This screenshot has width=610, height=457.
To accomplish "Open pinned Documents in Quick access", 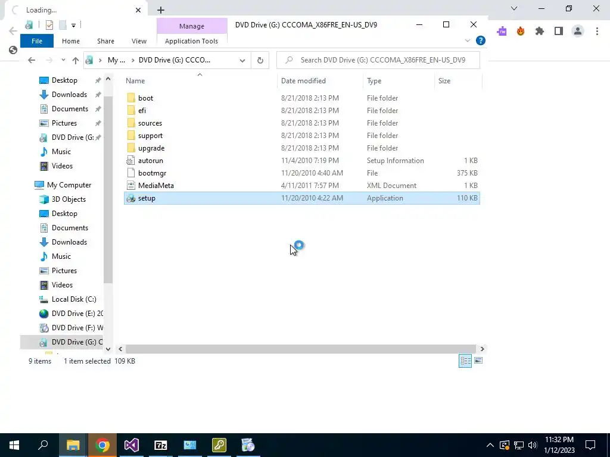I will [70, 109].
